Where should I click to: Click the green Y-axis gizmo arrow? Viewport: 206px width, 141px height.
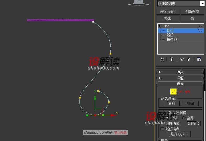click(95, 97)
